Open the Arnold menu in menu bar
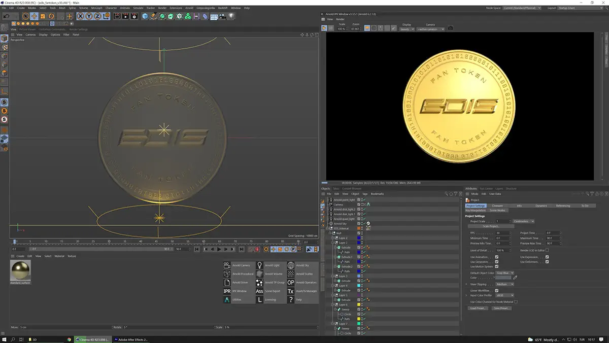This screenshot has width=609, height=343. coord(189,8)
